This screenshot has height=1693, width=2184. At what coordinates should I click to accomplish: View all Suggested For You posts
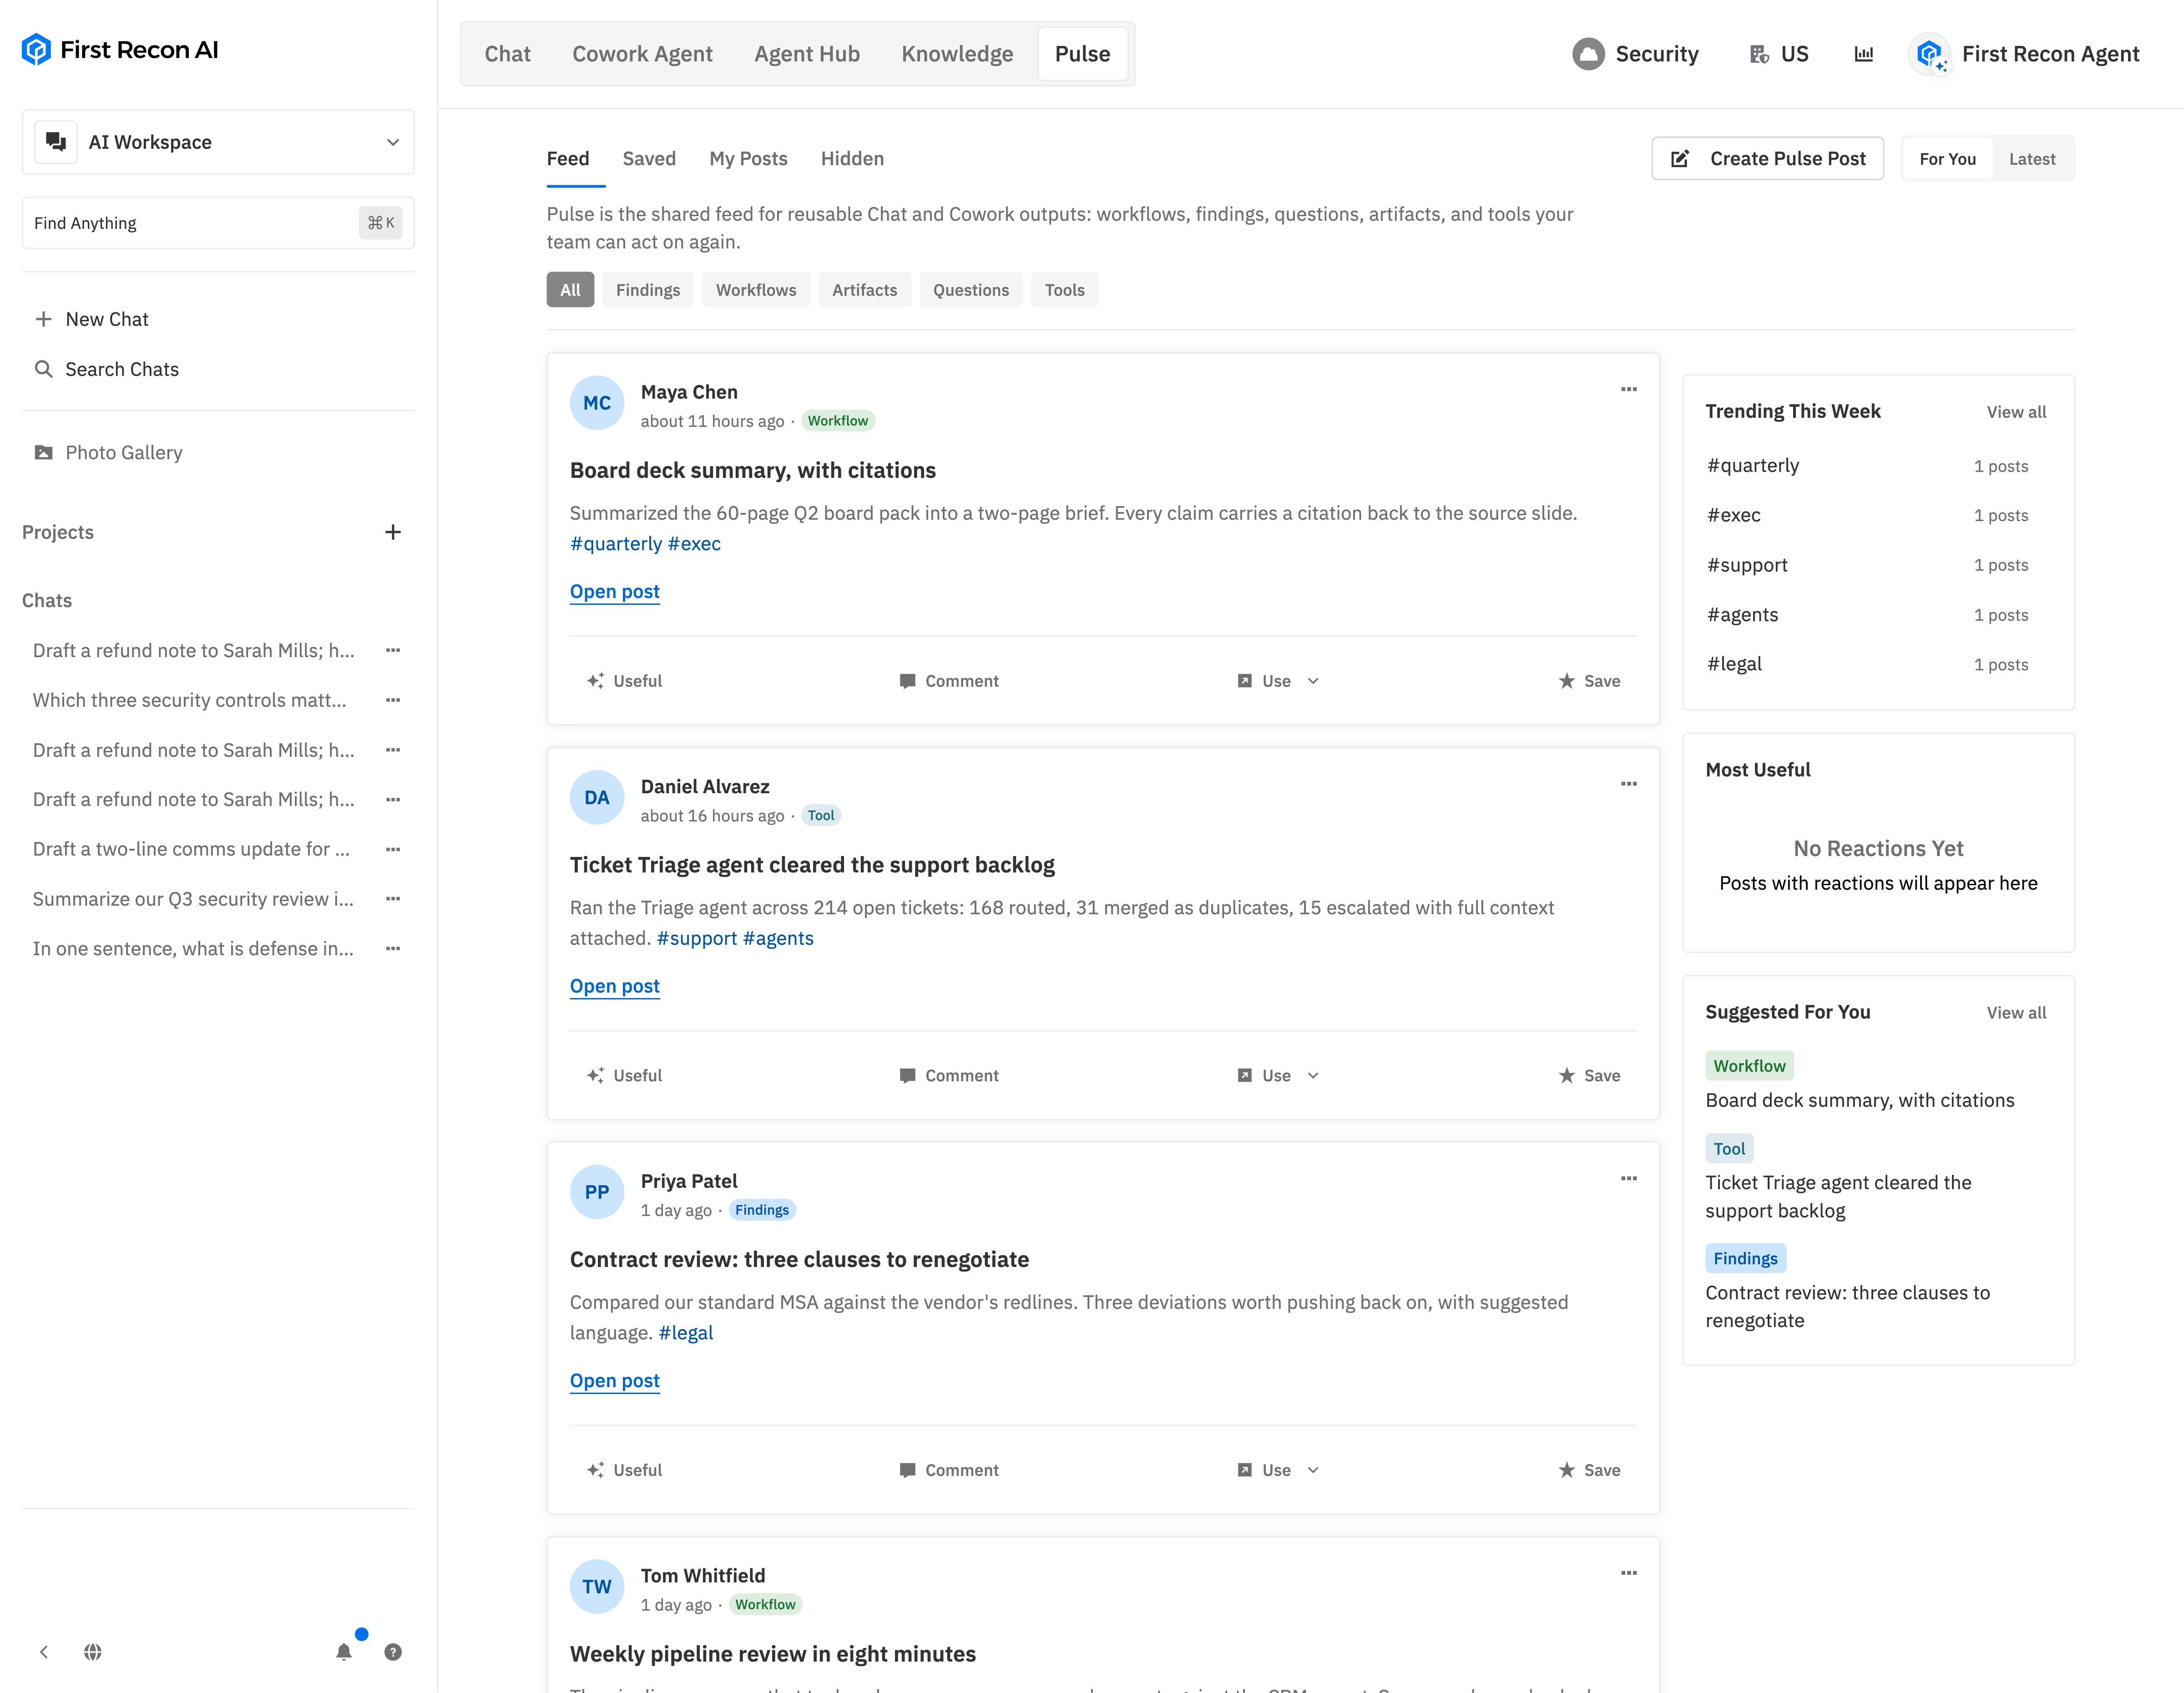[x=2016, y=1013]
